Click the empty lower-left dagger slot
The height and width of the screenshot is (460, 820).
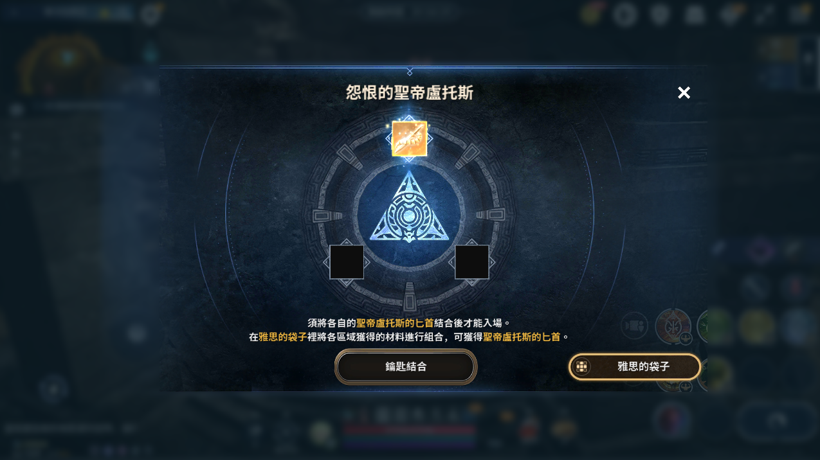click(347, 262)
